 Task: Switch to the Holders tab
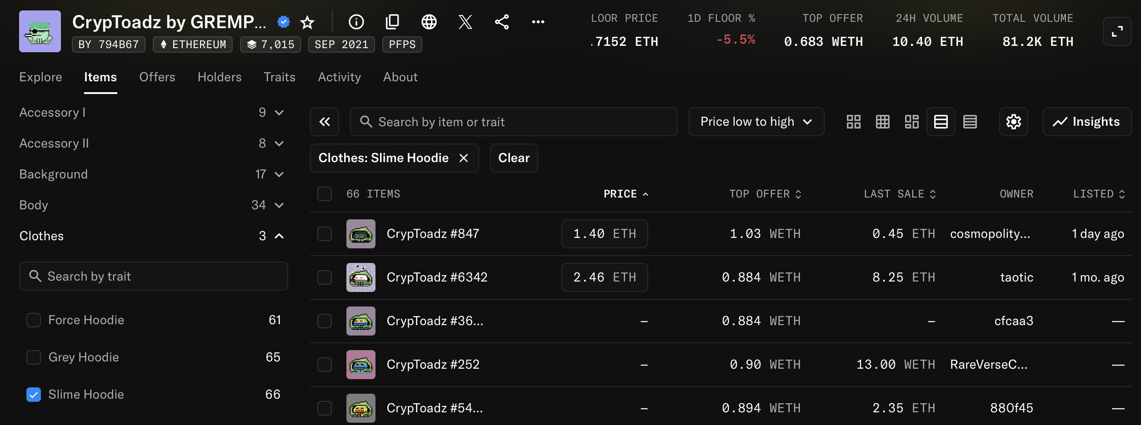point(219,77)
